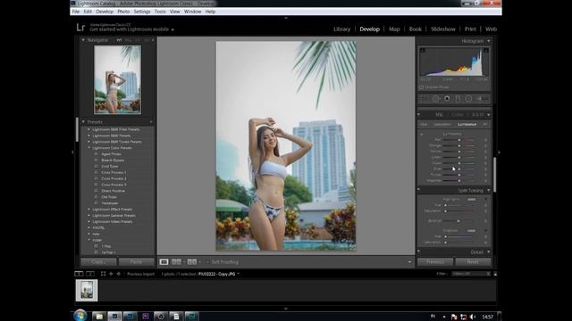Apply the Aged Photo preset
Image resolution: width=572 pixels, height=321 pixels.
(111, 154)
